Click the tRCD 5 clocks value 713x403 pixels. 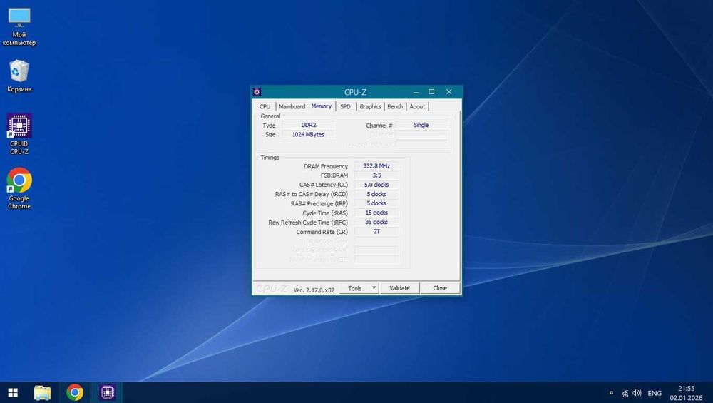(x=376, y=194)
